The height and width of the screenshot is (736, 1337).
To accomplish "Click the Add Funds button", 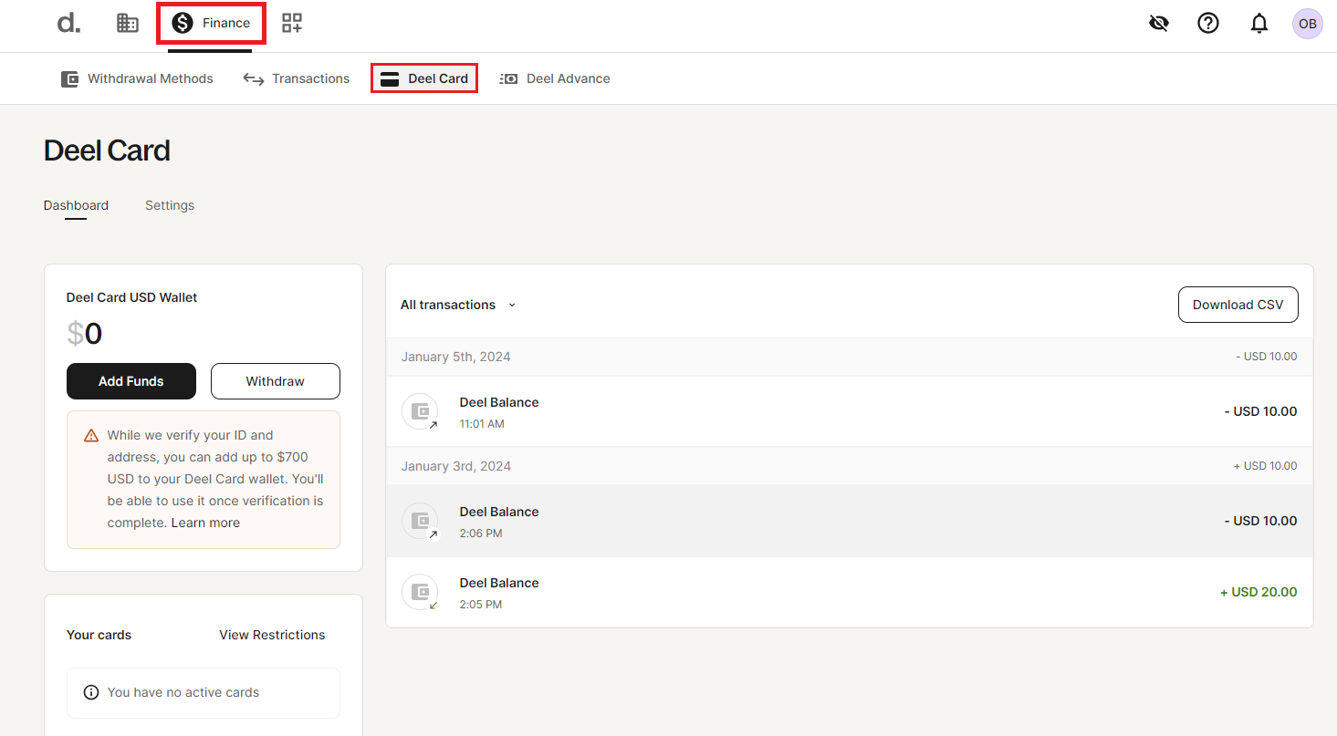I will 131,381.
